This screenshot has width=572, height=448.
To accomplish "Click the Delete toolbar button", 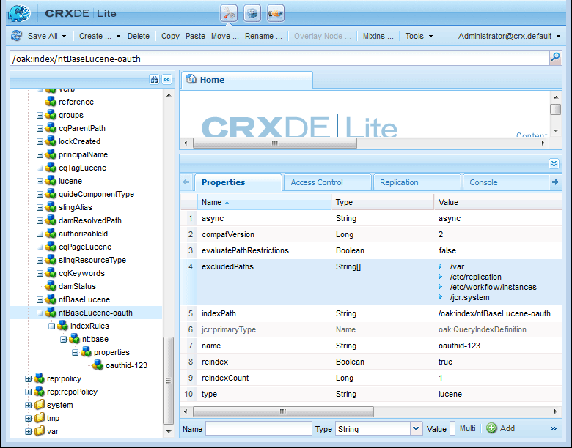I will pos(139,36).
